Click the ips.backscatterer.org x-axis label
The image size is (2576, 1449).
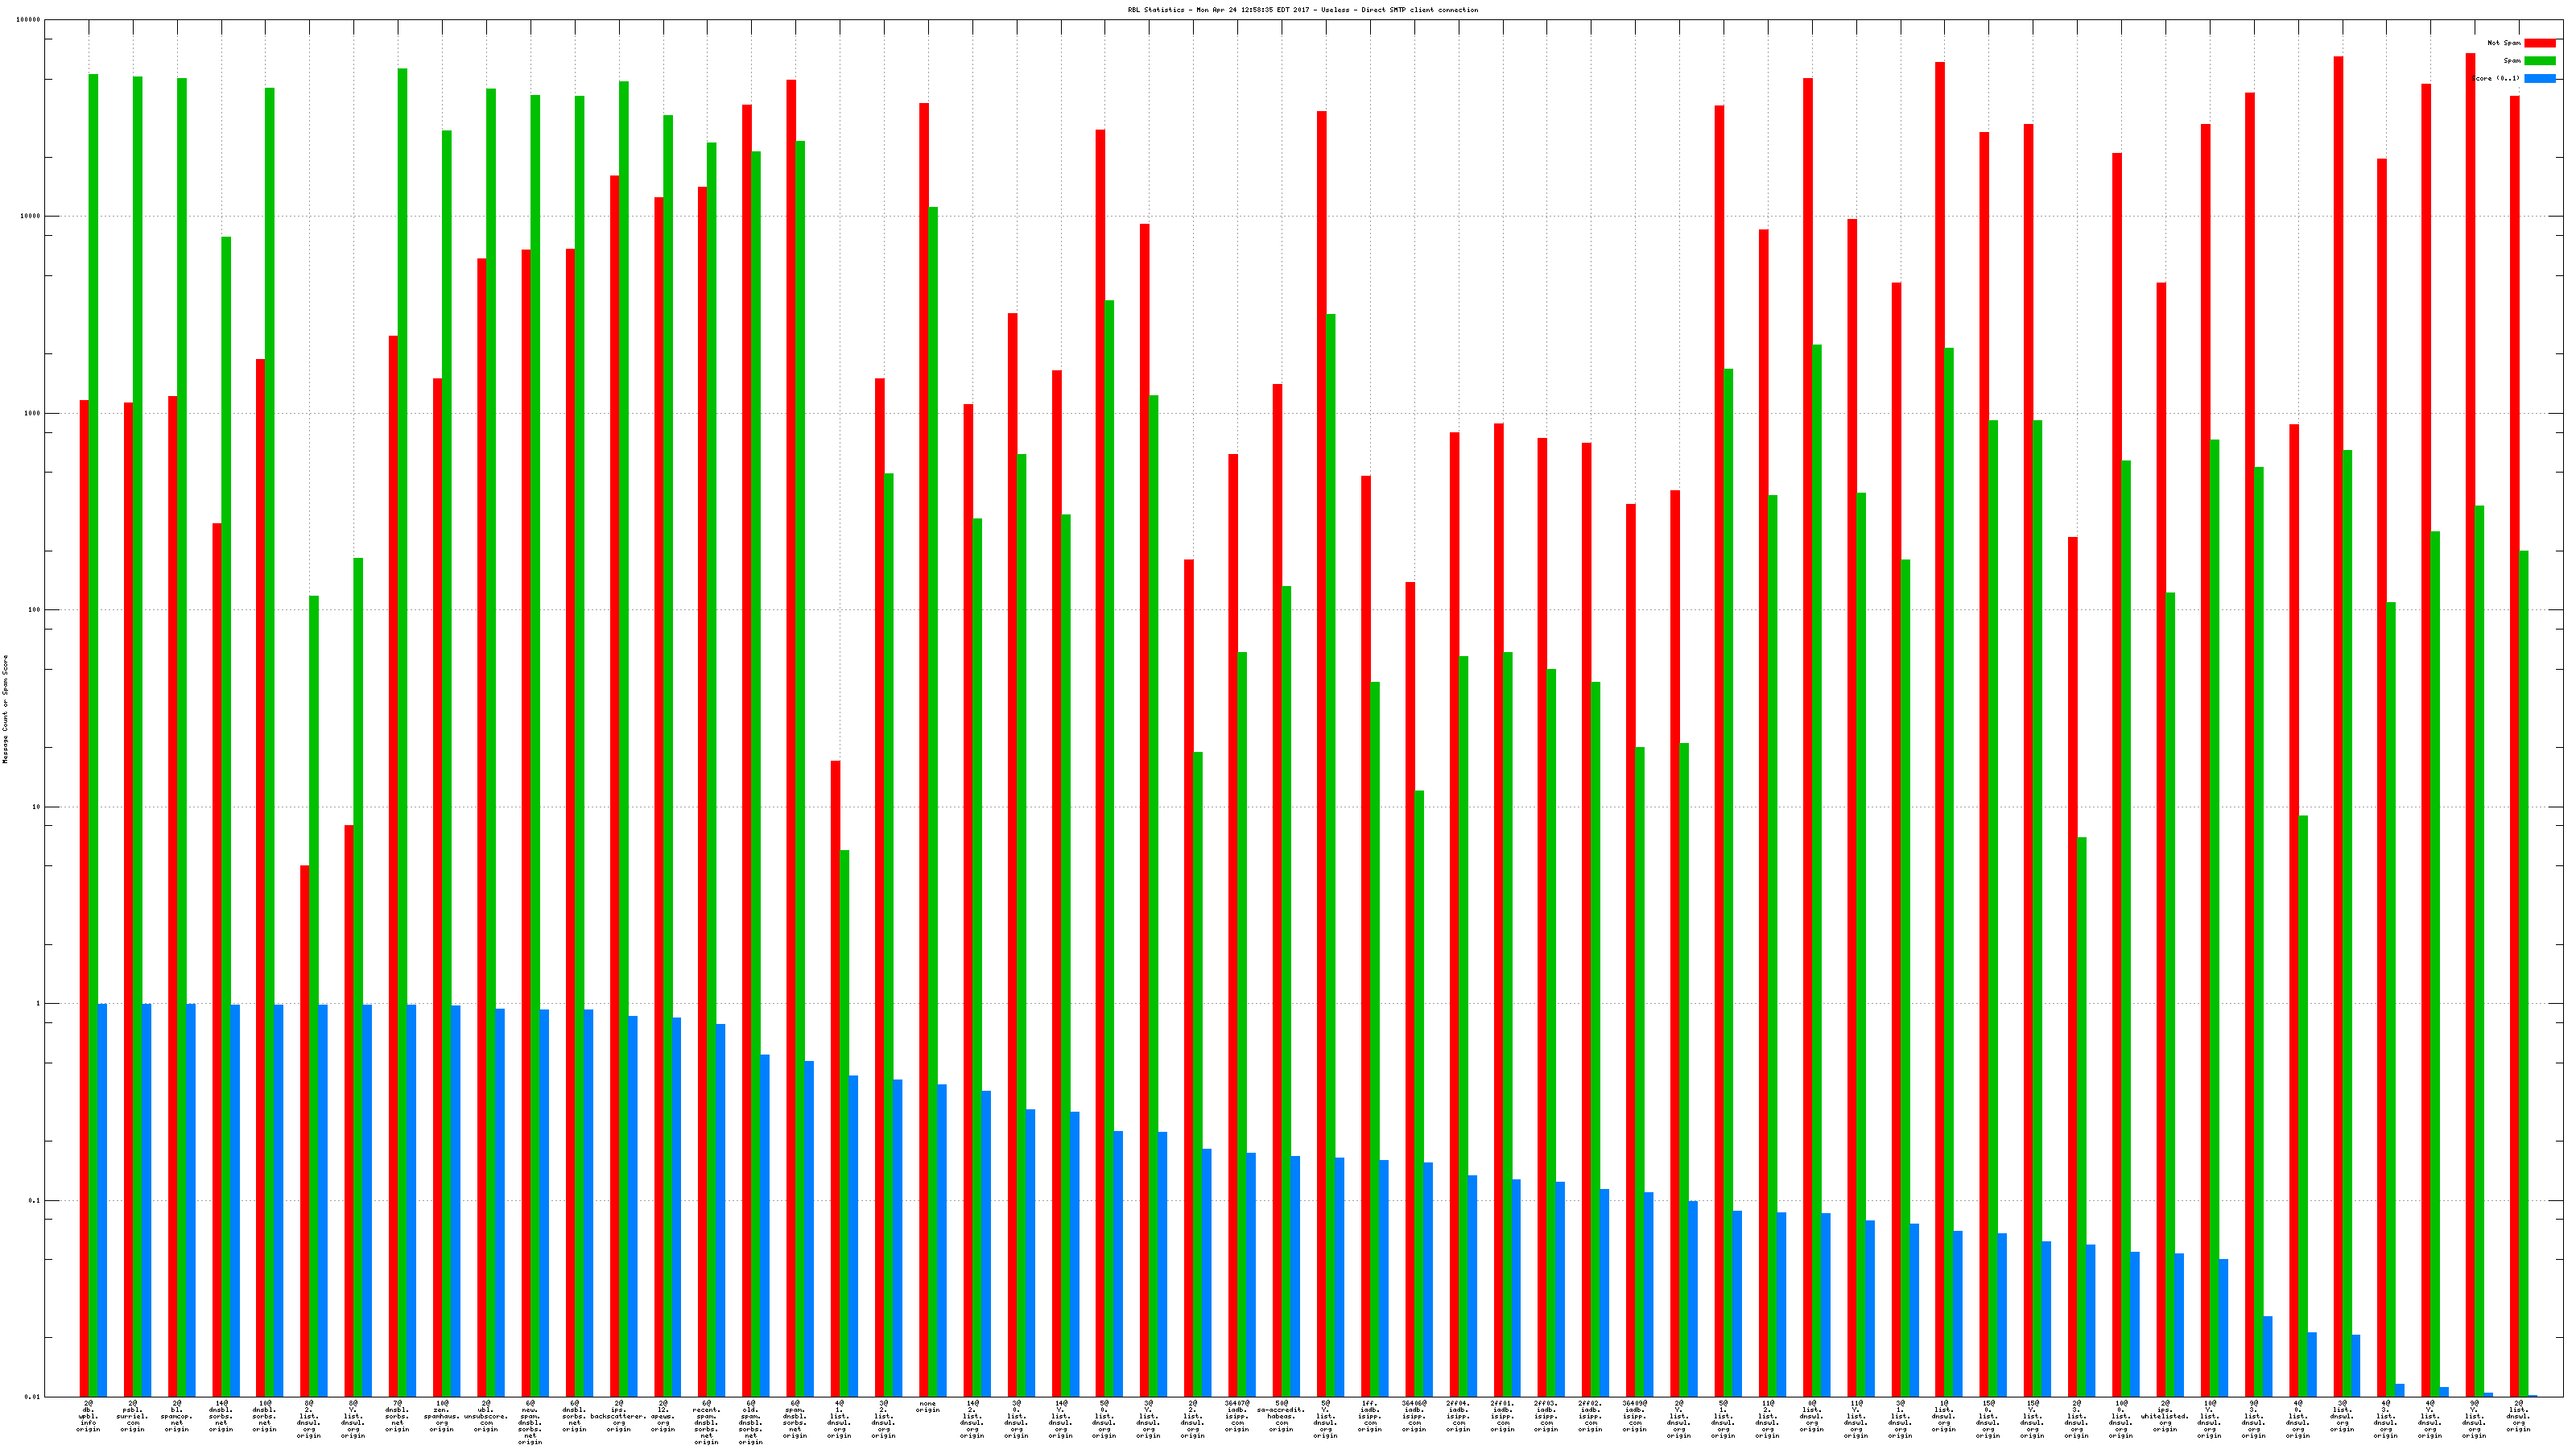pos(618,1416)
